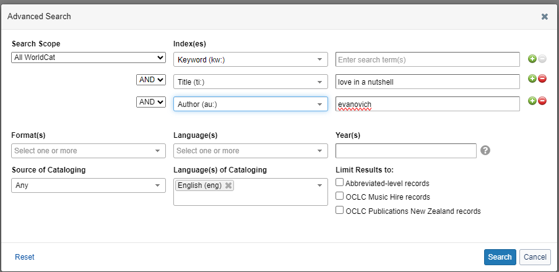Click the green add-row icon beside the Author row

[x=532, y=101]
